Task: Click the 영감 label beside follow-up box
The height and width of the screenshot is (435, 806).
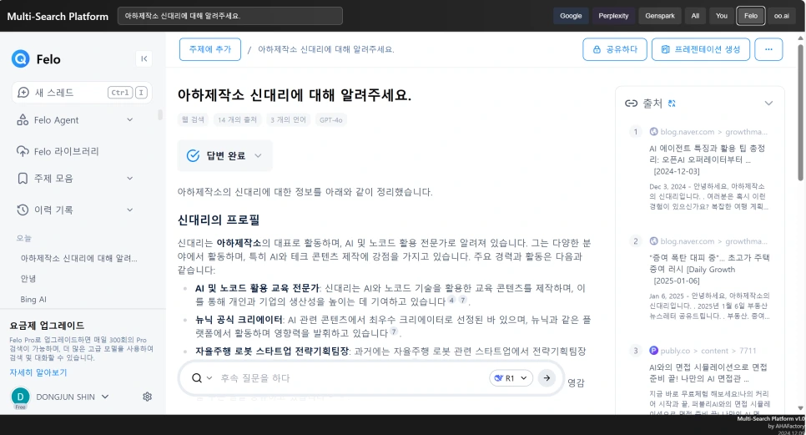Action: coord(576,382)
